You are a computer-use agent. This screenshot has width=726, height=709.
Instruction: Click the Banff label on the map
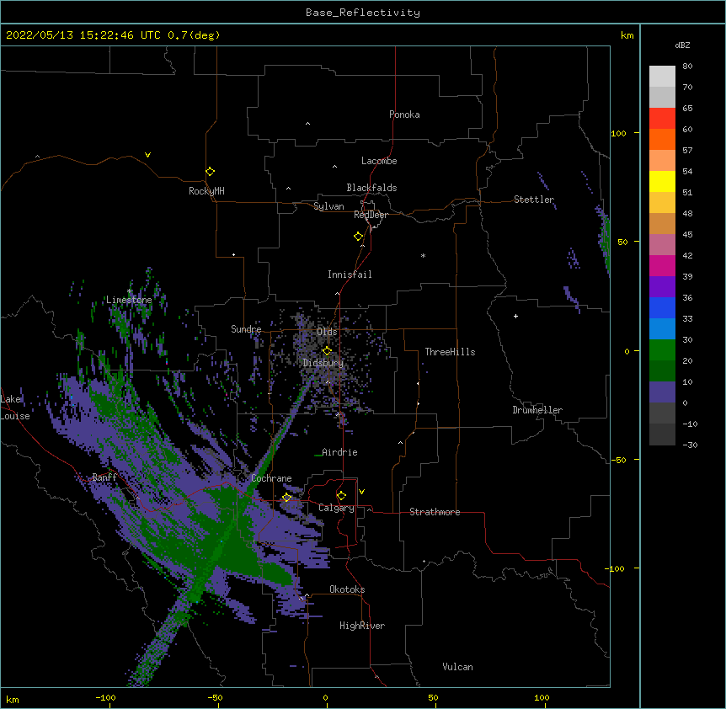point(104,477)
